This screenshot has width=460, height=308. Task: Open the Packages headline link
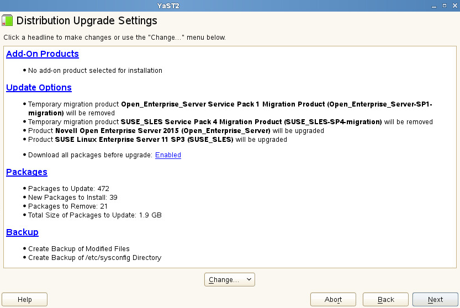point(27,172)
